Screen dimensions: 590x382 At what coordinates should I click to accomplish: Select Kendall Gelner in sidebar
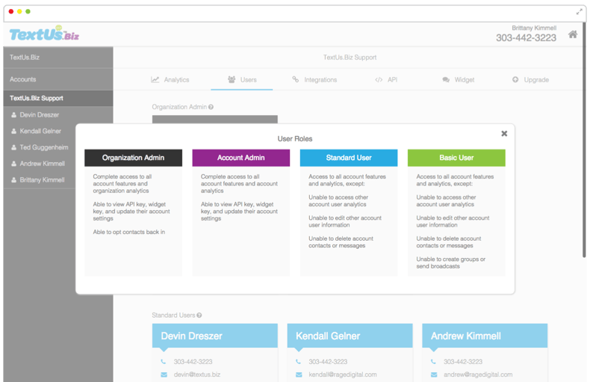(40, 131)
